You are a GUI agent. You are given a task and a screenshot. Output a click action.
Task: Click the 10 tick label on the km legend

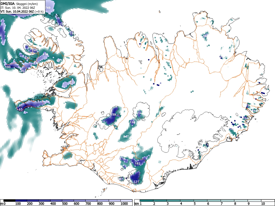coord(263,204)
